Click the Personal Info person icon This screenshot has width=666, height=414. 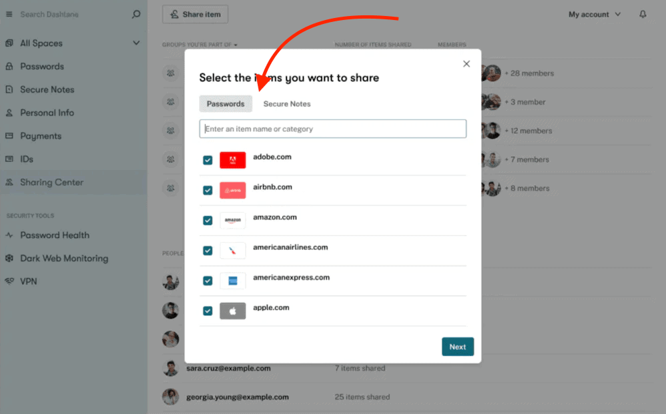[9, 113]
